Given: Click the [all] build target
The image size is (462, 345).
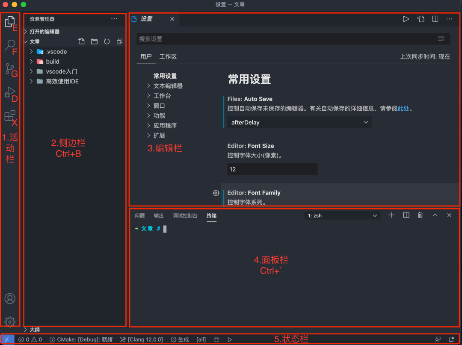Looking at the screenshot, I should pyautogui.click(x=201, y=339).
